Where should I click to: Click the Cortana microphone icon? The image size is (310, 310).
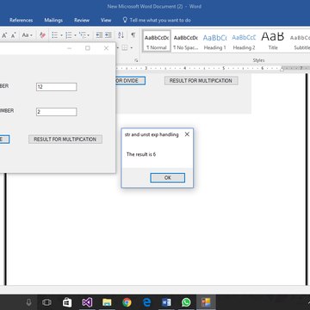(x=28, y=302)
